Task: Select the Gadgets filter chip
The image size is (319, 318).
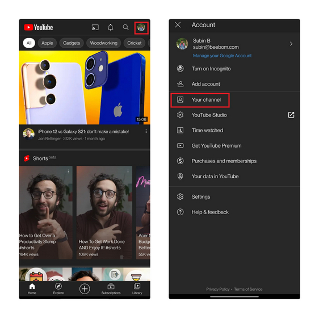Action: (72, 43)
